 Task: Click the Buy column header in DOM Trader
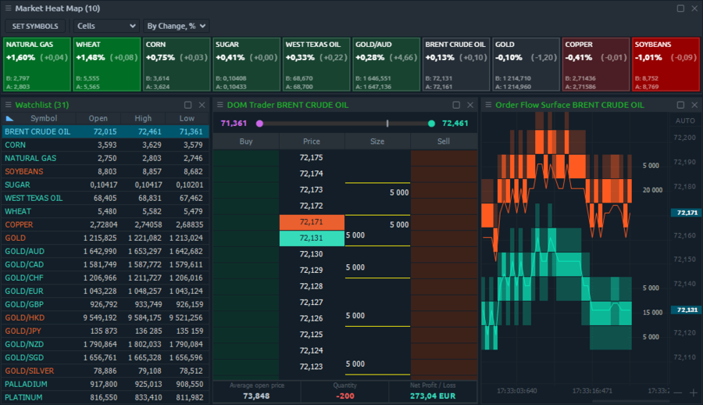pyautogui.click(x=245, y=142)
